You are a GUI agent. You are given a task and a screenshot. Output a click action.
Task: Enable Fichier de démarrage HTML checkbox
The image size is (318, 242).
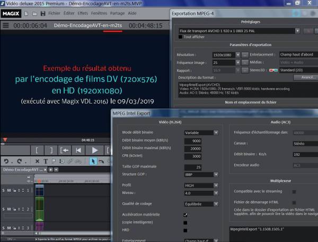click(294, 202)
